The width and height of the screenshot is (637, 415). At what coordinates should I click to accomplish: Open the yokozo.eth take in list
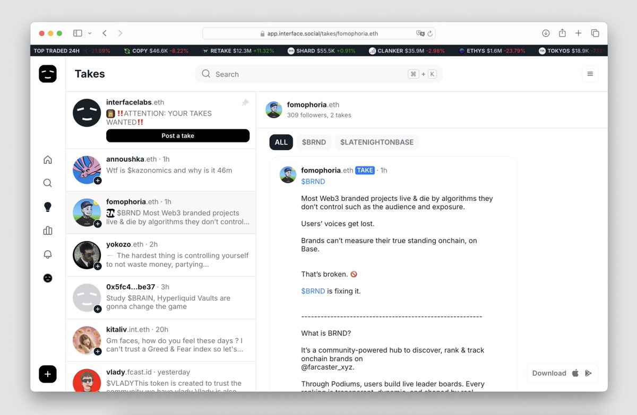point(161,255)
